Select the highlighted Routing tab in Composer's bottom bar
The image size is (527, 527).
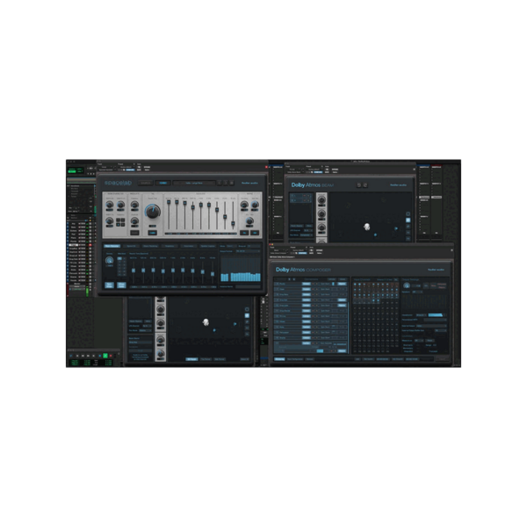(279, 359)
